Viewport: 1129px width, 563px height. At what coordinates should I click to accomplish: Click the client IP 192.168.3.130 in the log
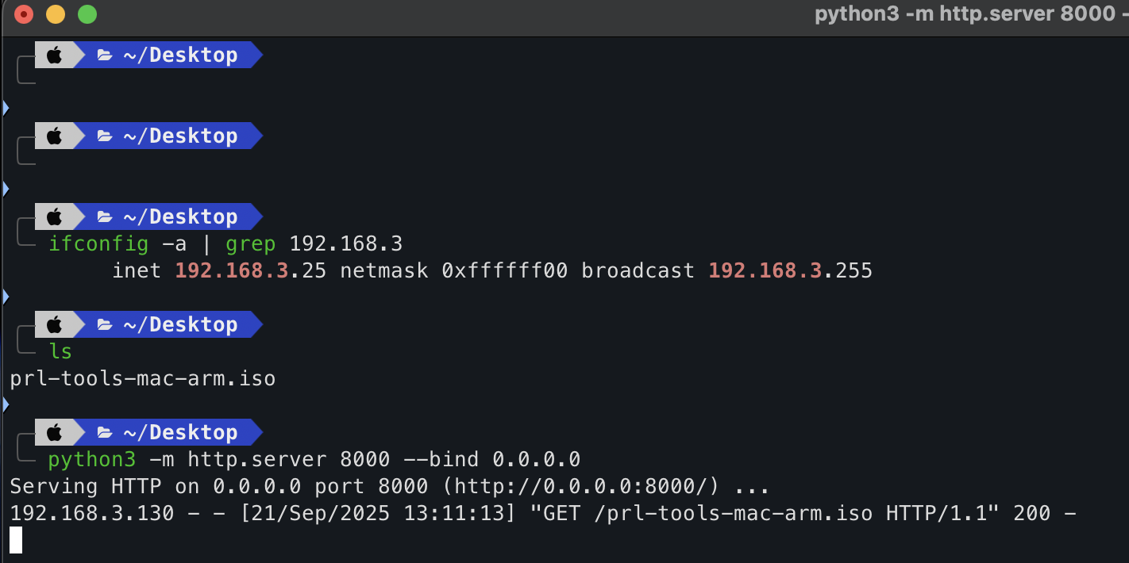click(92, 513)
